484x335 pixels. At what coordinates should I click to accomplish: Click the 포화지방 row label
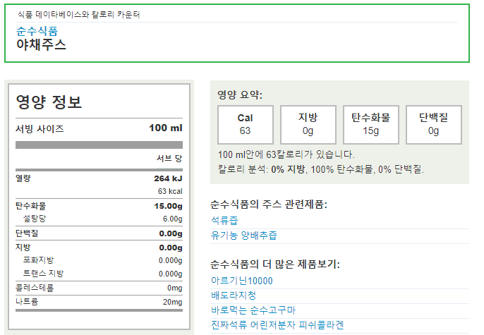point(38,260)
